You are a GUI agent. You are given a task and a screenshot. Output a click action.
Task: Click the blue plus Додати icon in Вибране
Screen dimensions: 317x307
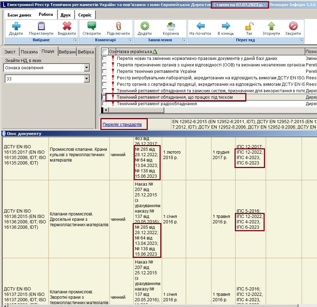[16, 26]
